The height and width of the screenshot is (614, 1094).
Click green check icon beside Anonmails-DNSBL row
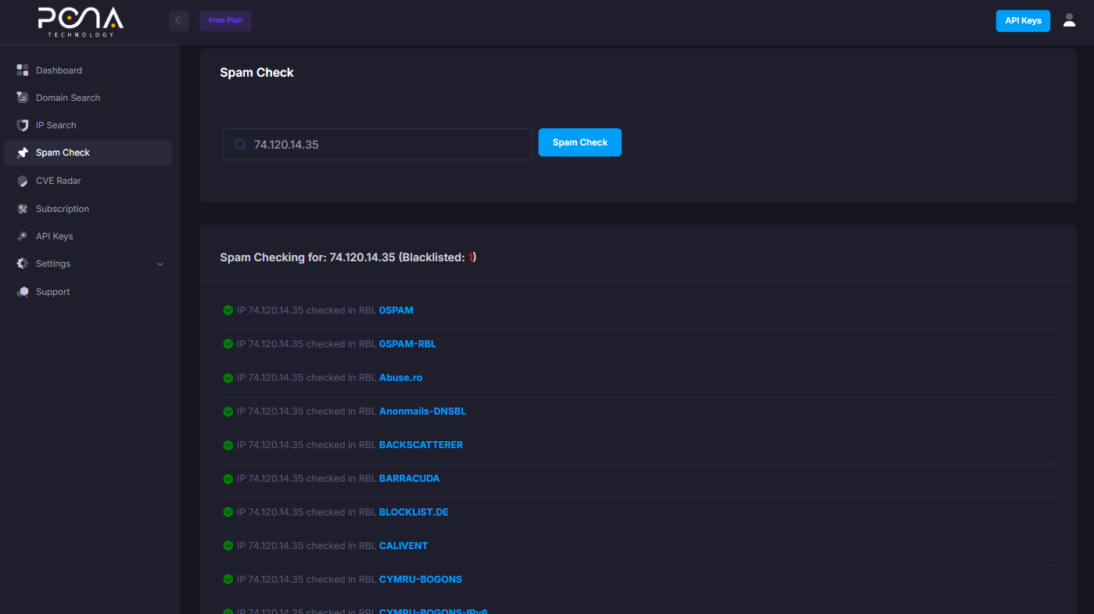point(228,411)
